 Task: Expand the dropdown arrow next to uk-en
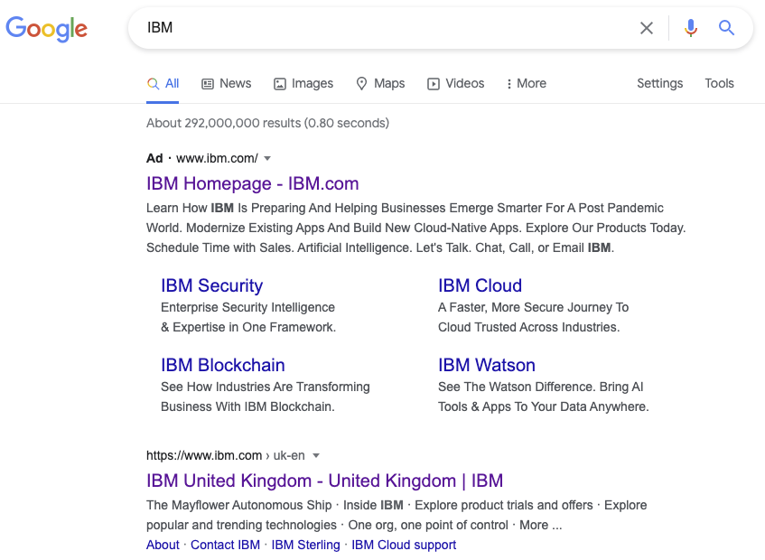(316, 455)
